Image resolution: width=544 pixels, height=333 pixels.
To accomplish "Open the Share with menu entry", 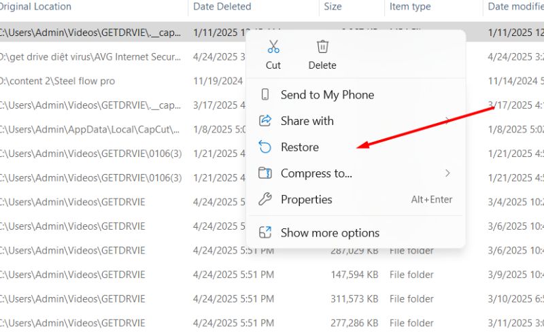I will pyautogui.click(x=356, y=121).
